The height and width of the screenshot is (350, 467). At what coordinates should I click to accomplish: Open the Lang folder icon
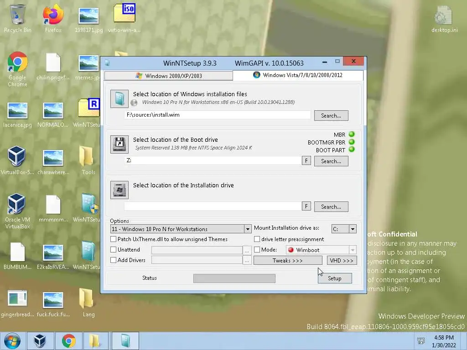point(88,303)
